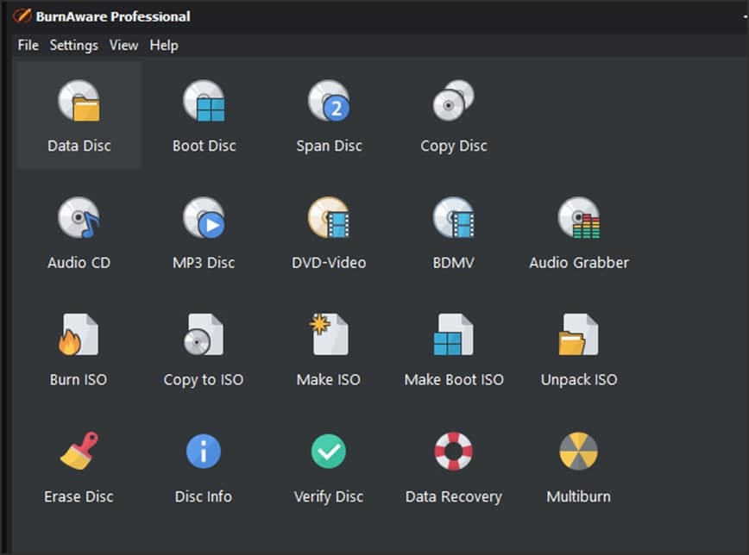Open the Audio CD tool
Image resolution: width=749 pixels, height=555 pixels.
coord(79,219)
